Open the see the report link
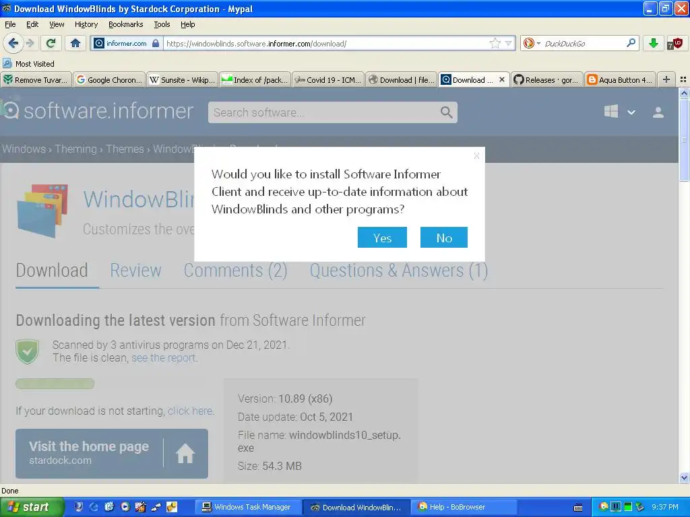Viewport: 690px width, 517px height. pyautogui.click(x=164, y=358)
